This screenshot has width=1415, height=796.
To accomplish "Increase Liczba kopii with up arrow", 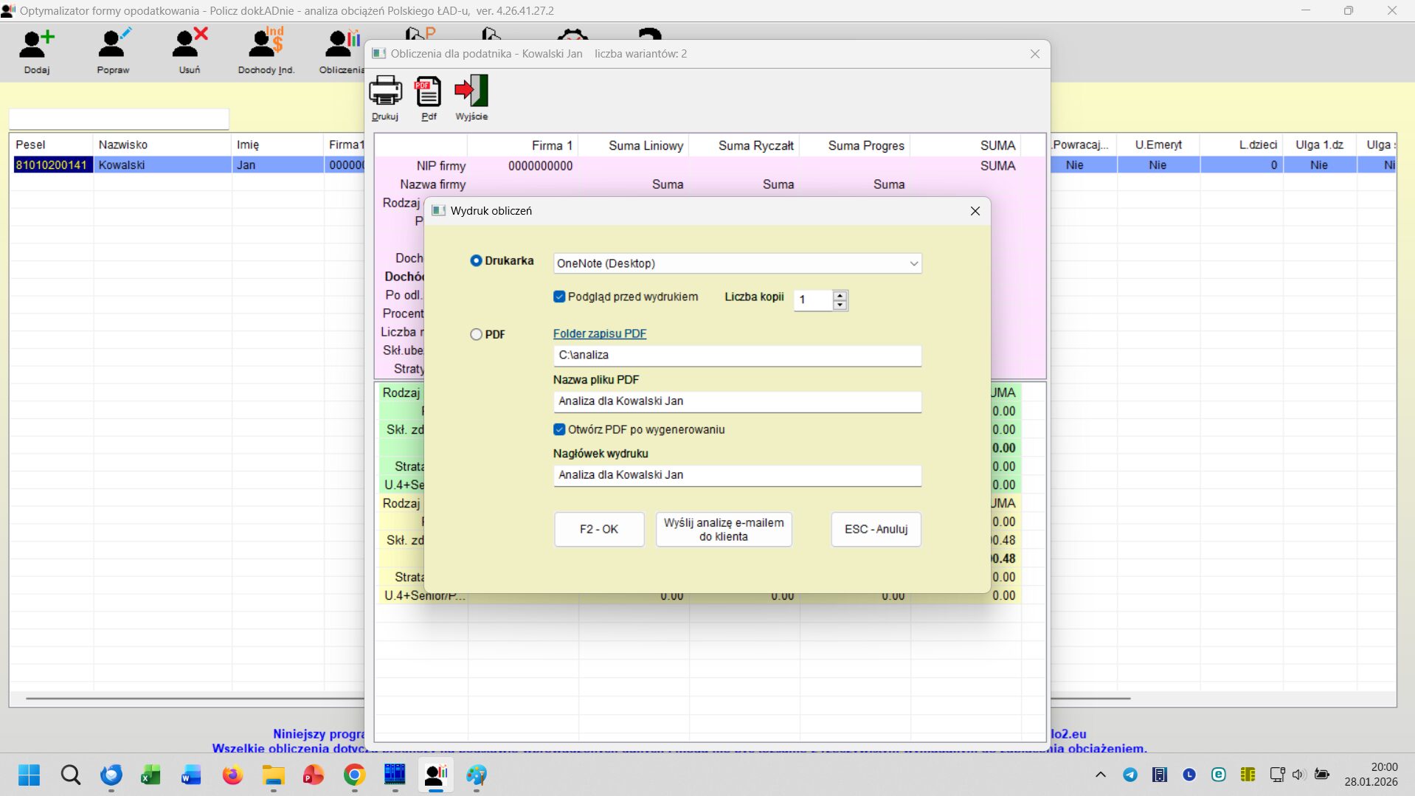I will (x=840, y=295).
